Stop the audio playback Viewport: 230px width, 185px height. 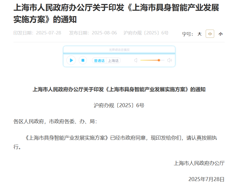click(x=83, y=60)
